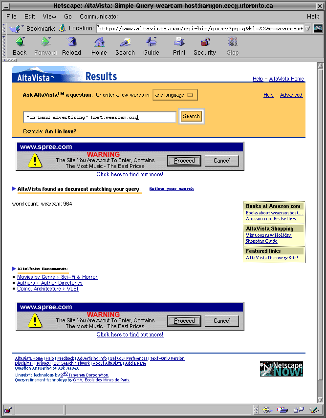This screenshot has height=418, width=326.
Task: Open Text-Only Version footer link
Action: 167,358
